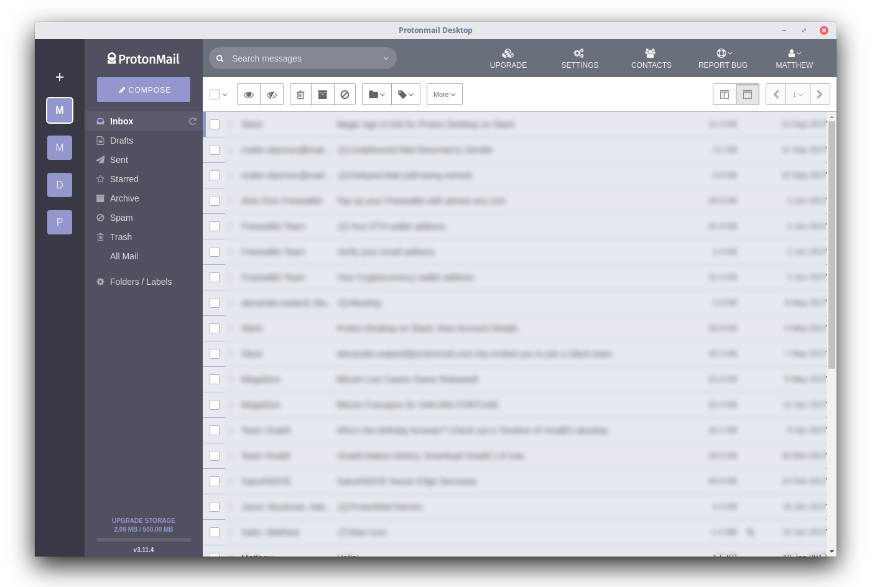Minimize the Protonmail Desktop window
Image resolution: width=890 pixels, height=587 pixels.
click(784, 30)
